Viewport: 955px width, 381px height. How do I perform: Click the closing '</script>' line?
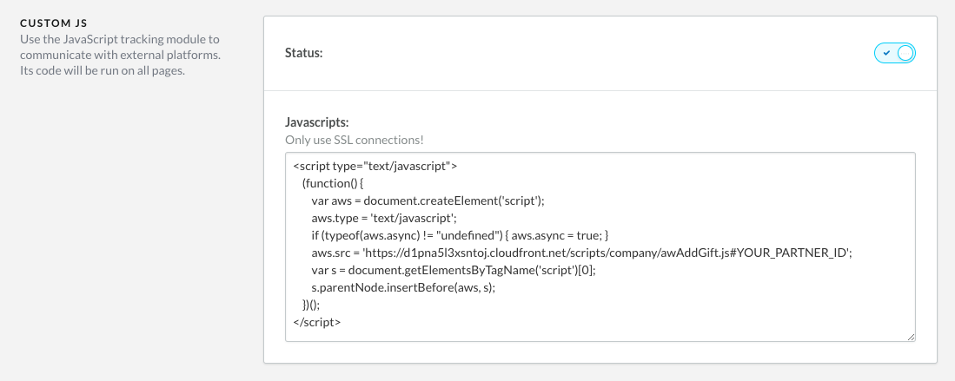(316, 322)
